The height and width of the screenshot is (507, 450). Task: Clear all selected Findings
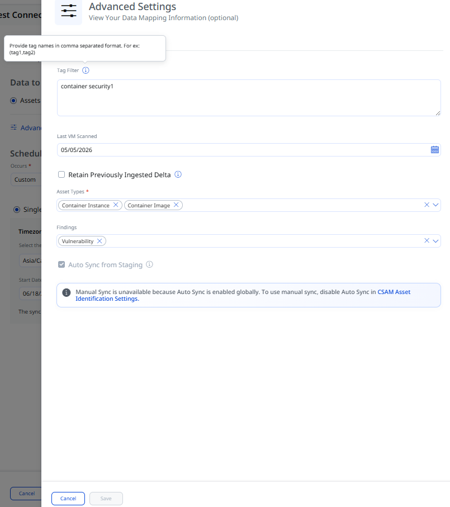(427, 241)
